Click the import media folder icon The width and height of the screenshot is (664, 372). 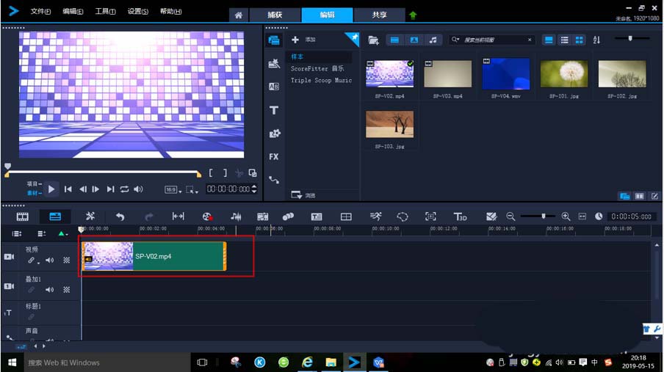373,40
